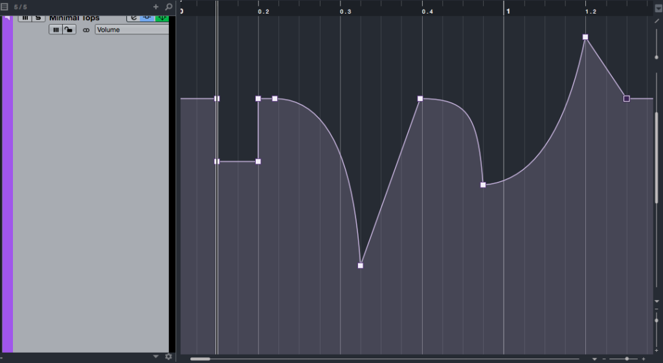The width and height of the screenshot is (663, 363).
Task: Select the lowest automation point in curve
Action: [361, 265]
